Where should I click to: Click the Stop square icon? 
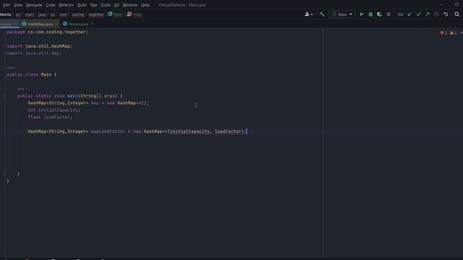(388, 14)
